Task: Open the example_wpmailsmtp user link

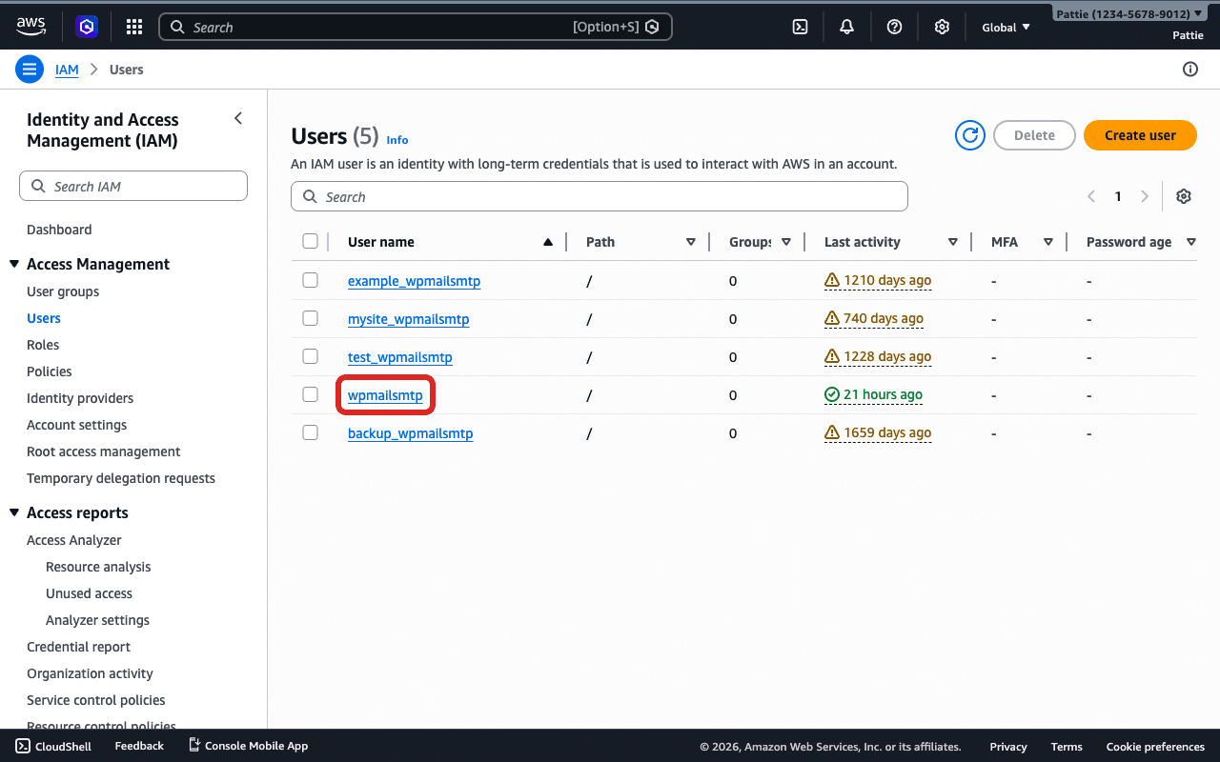Action: tap(414, 281)
